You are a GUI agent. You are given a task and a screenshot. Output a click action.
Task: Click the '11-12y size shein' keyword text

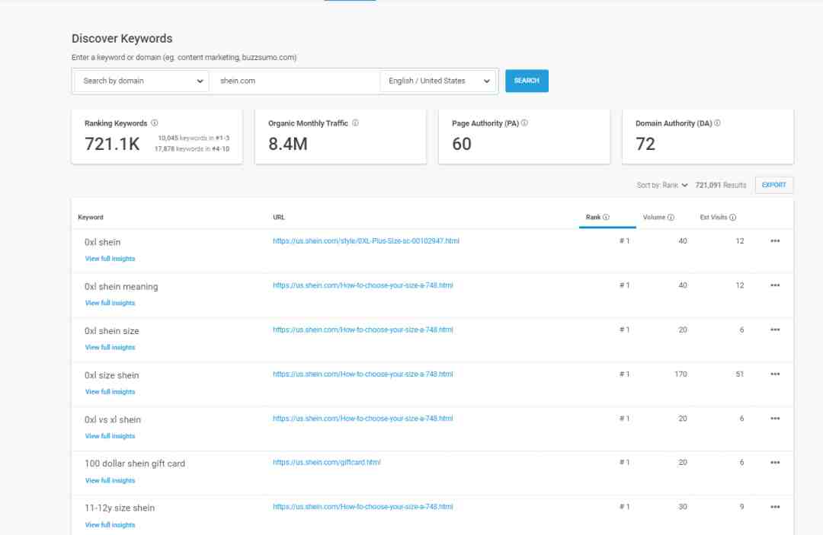click(x=120, y=508)
